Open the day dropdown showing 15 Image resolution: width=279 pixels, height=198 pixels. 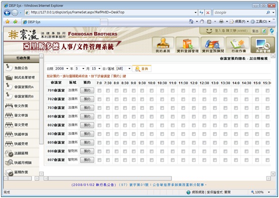pos(96,68)
